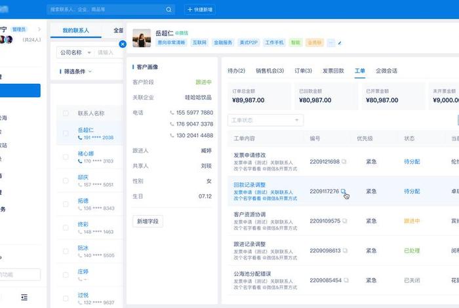459x308 pixels.
Task: Open the 销售机会(3) tab
Action: click(x=270, y=71)
